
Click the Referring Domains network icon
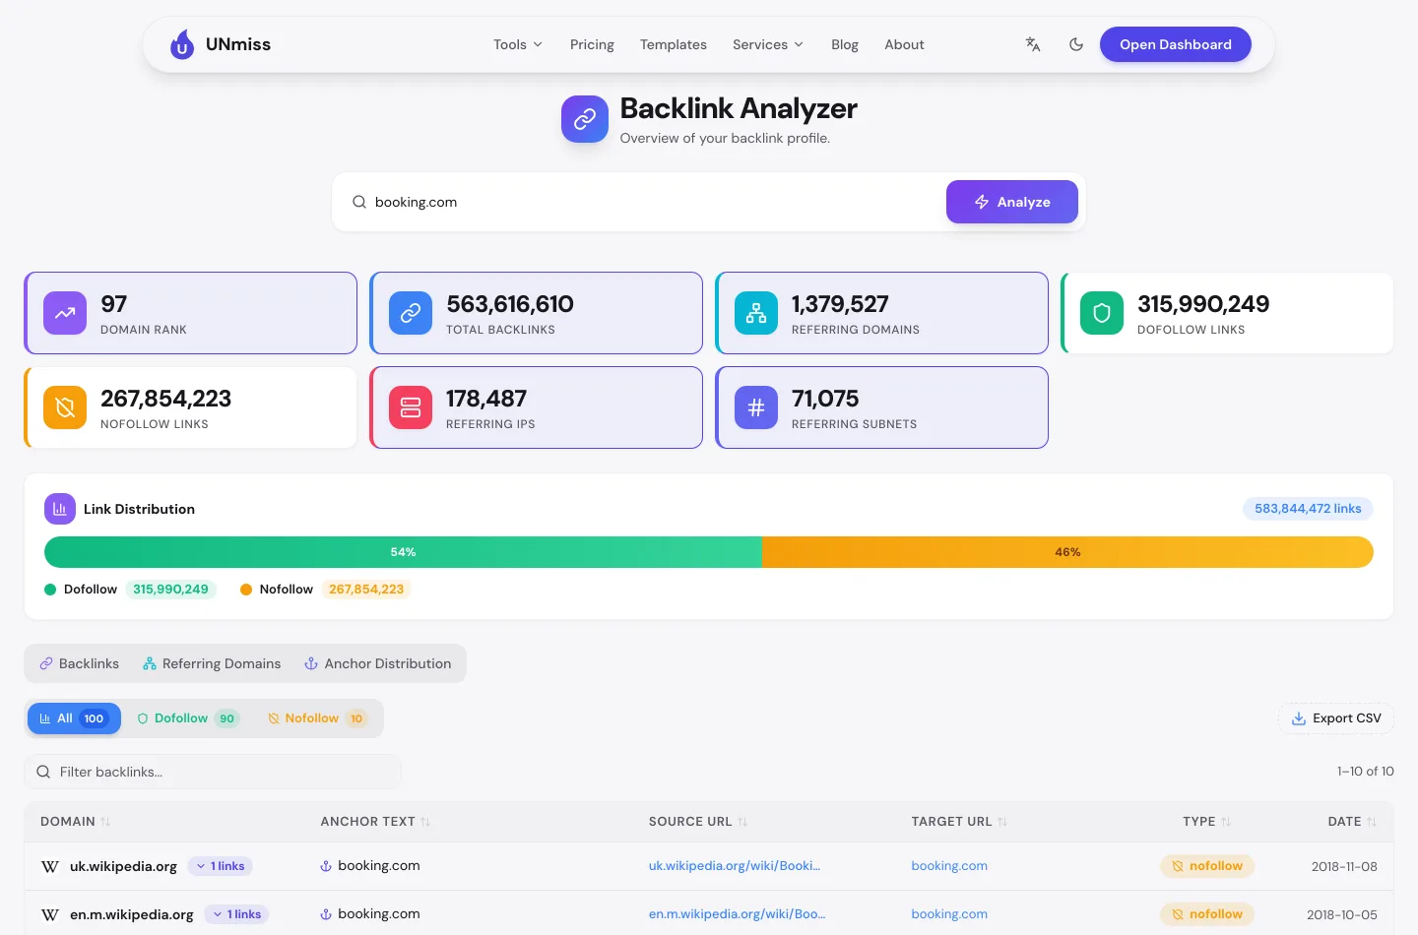pyautogui.click(x=756, y=313)
